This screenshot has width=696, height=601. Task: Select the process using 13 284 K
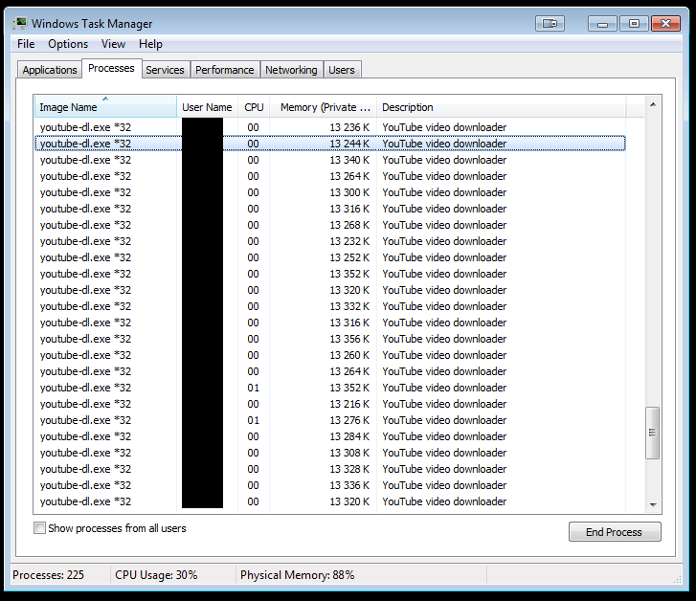coord(330,436)
